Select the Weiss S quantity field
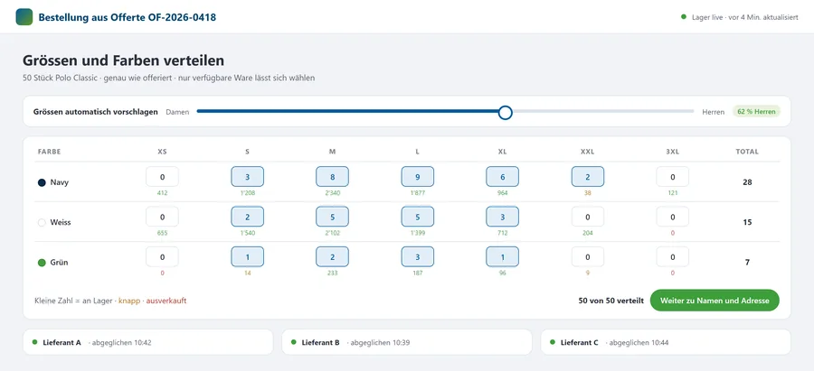Screen dimensions: 814x371 click(247, 217)
